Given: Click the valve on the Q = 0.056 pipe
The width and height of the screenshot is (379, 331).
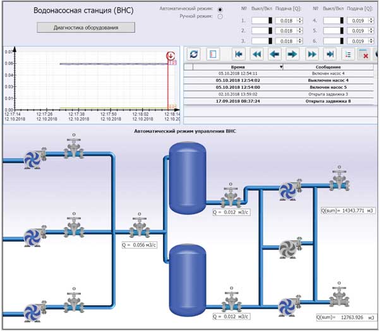Looking at the screenshot, I should [140, 228].
